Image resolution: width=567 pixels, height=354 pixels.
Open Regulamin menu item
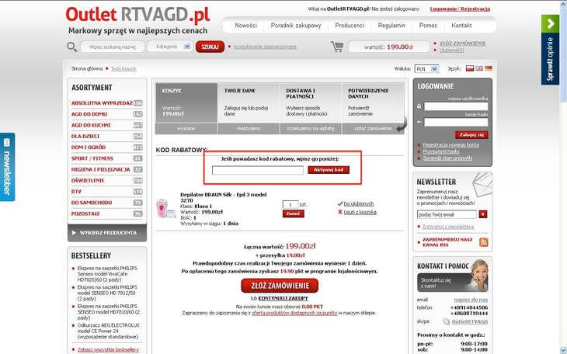[x=391, y=26]
